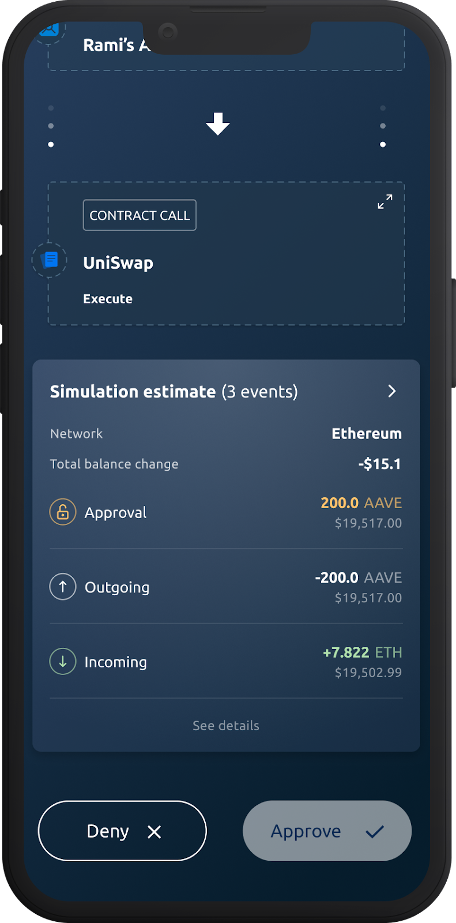Click See details link
Image resolution: width=456 pixels, height=923 pixels.
pos(226,726)
